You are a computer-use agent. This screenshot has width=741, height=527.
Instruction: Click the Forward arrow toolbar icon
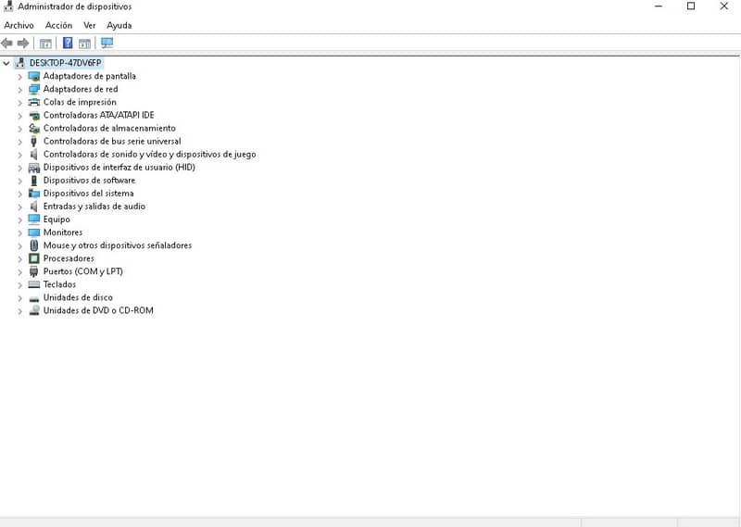[x=23, y=44]
